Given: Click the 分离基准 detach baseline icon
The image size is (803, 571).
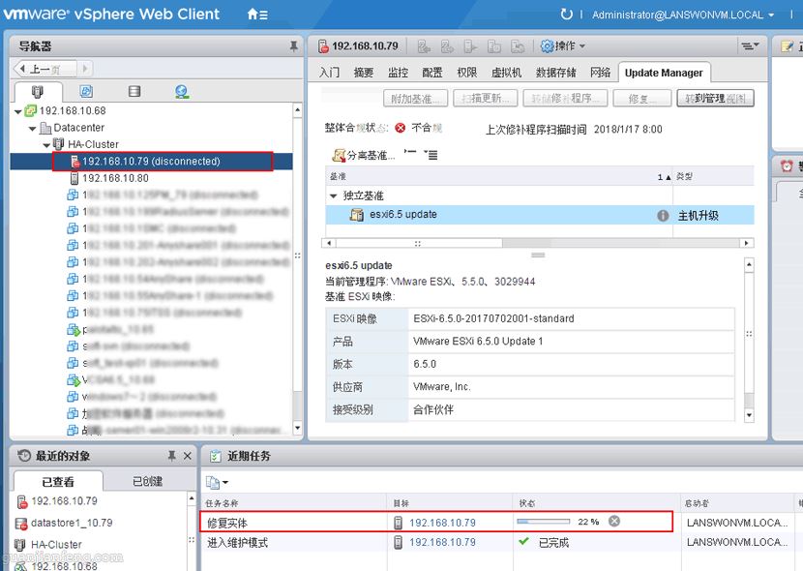Looking at the screenshot, I should 341,156.
